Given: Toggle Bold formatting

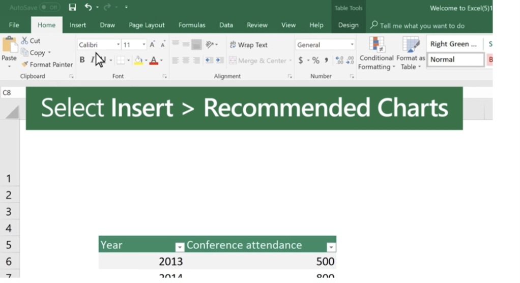Looking at the screenshot, I should pyautogui.click(x=82, y=60).
